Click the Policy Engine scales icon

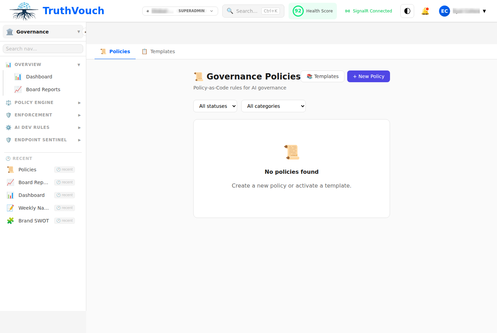pyautogui.click(x=8, y=102)
